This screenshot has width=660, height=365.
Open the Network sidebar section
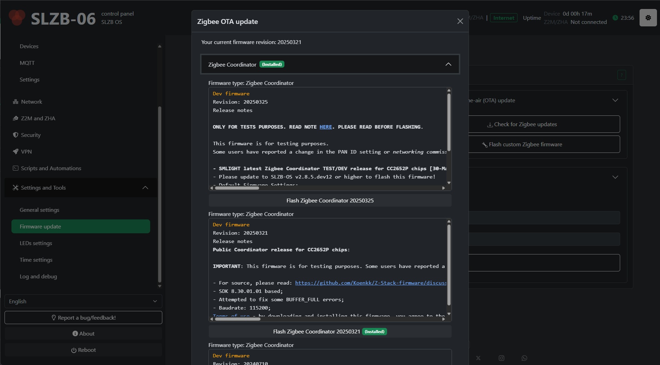pyautogui.click(x=31, y=102)
